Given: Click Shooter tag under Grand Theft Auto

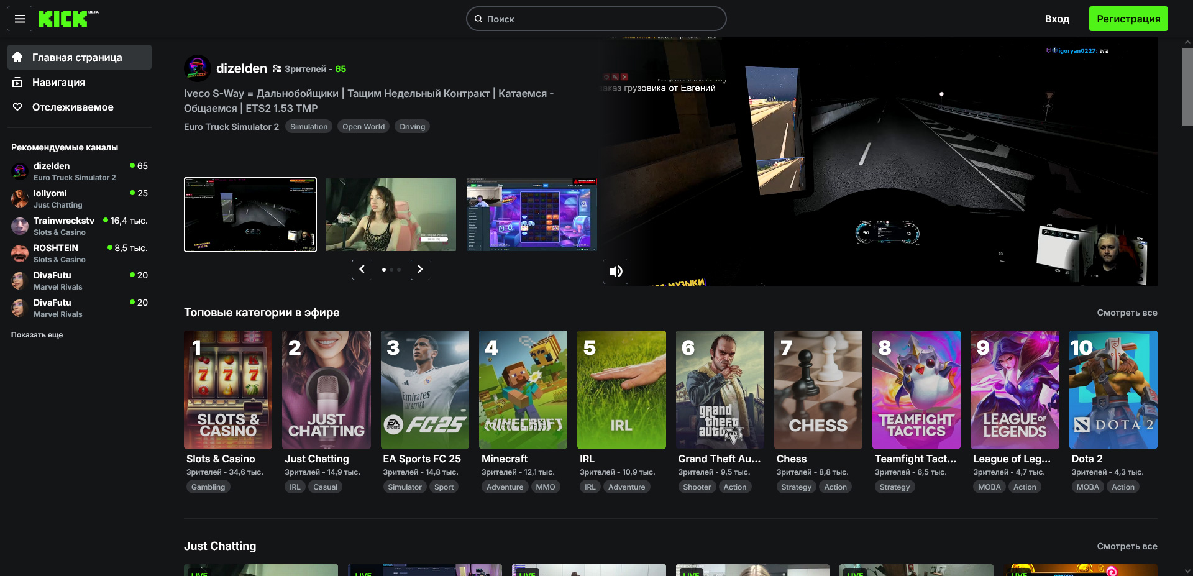Looking at the screenshot, I should tap(697, 487).
